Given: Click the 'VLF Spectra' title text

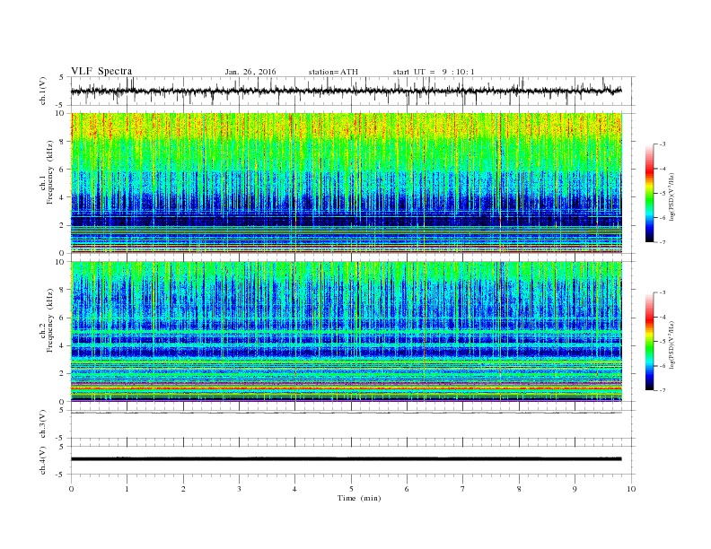Looking at the screenshot, I should point(101,71).
